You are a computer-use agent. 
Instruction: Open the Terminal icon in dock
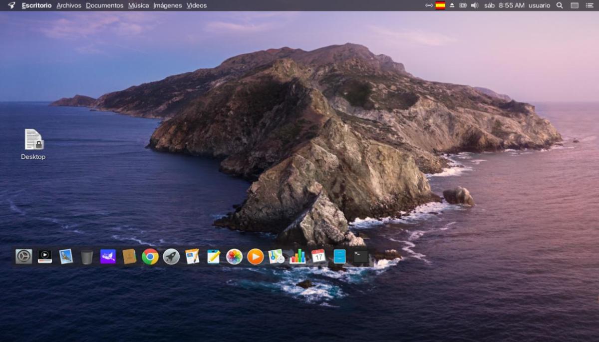(x=360, y=257)
